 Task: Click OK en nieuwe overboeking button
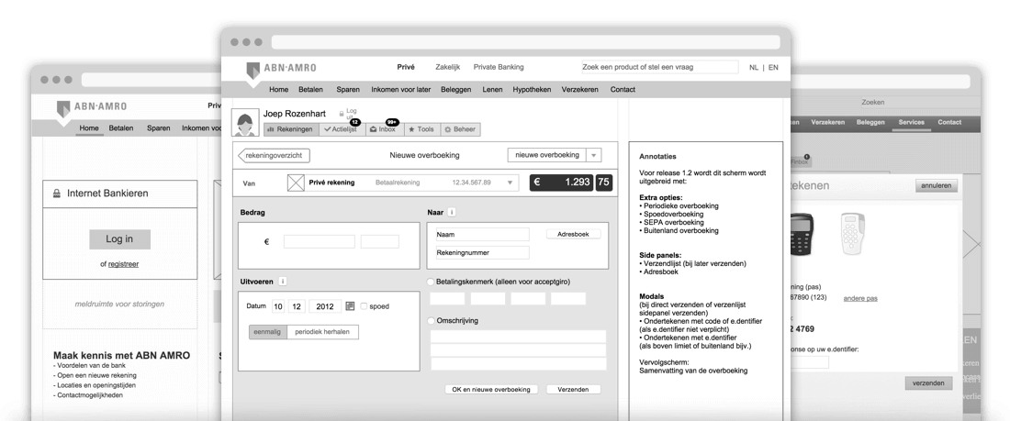tap(491, 390)
